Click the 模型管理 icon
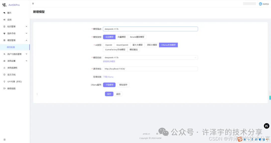This screenshot has height=143, width=271. pos(4,40)
